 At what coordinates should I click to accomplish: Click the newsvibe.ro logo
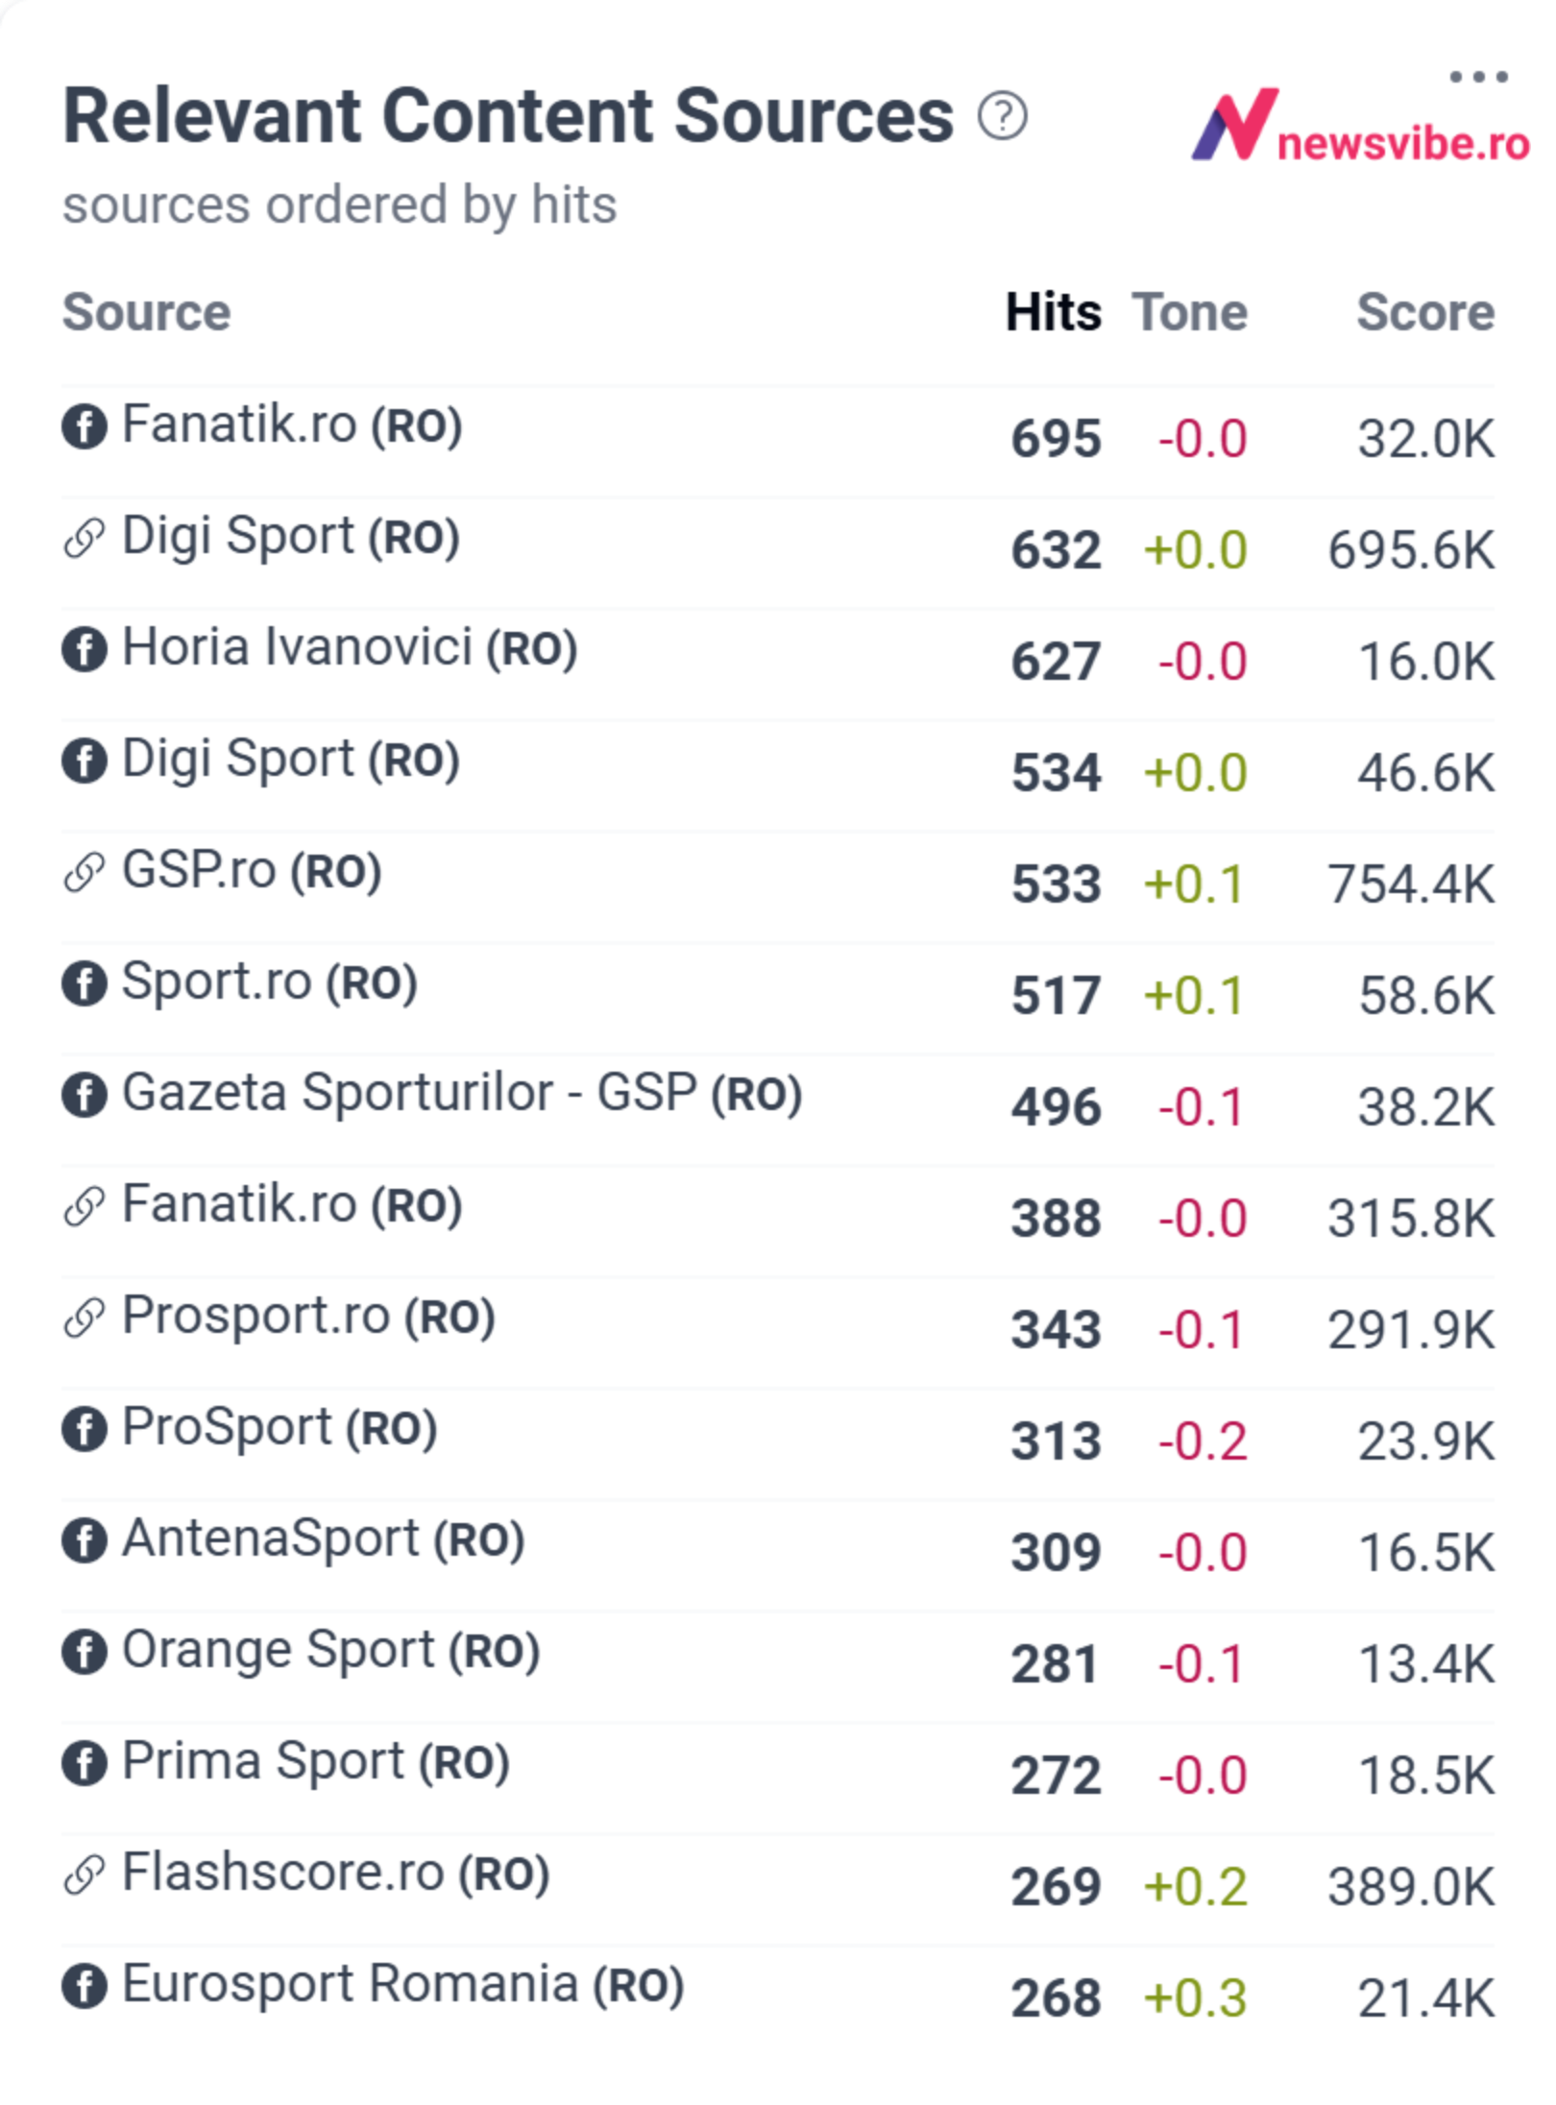pyautogui.click(x=1360, y=125)
